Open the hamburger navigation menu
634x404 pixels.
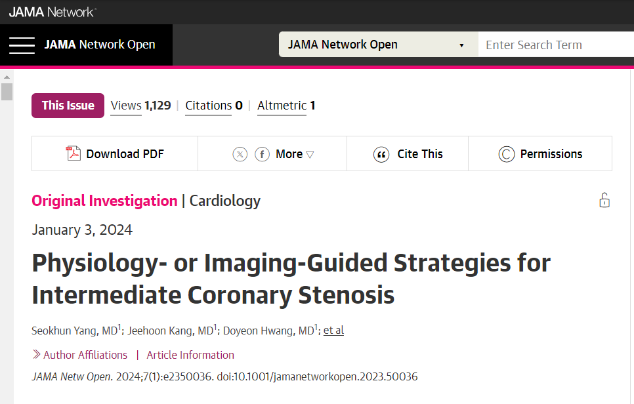[x=22, y=45]
